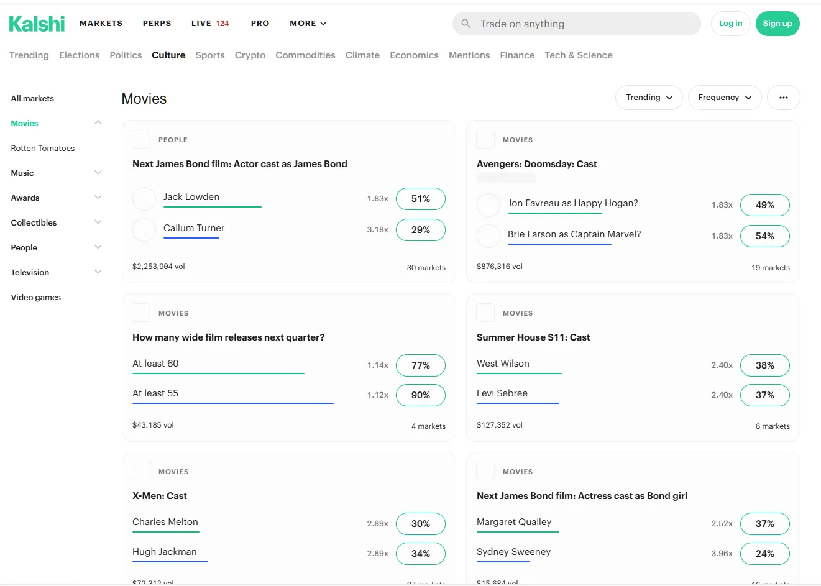Screen dimensions: 821x586
Task: Expand the MORE menu in the header
Action: click(x=308, y=24)
